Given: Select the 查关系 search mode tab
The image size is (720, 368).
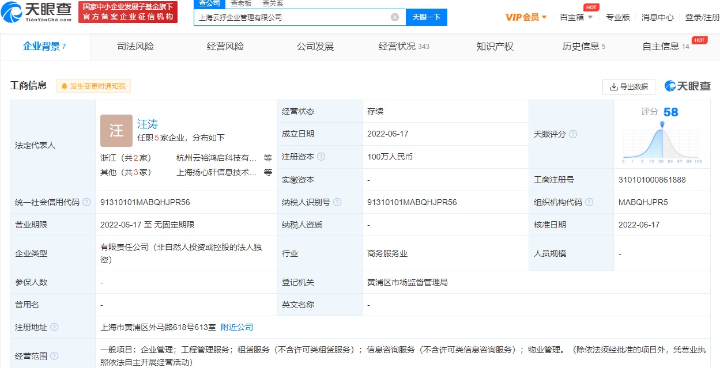Looking at the screenshot, I should 273,3.
